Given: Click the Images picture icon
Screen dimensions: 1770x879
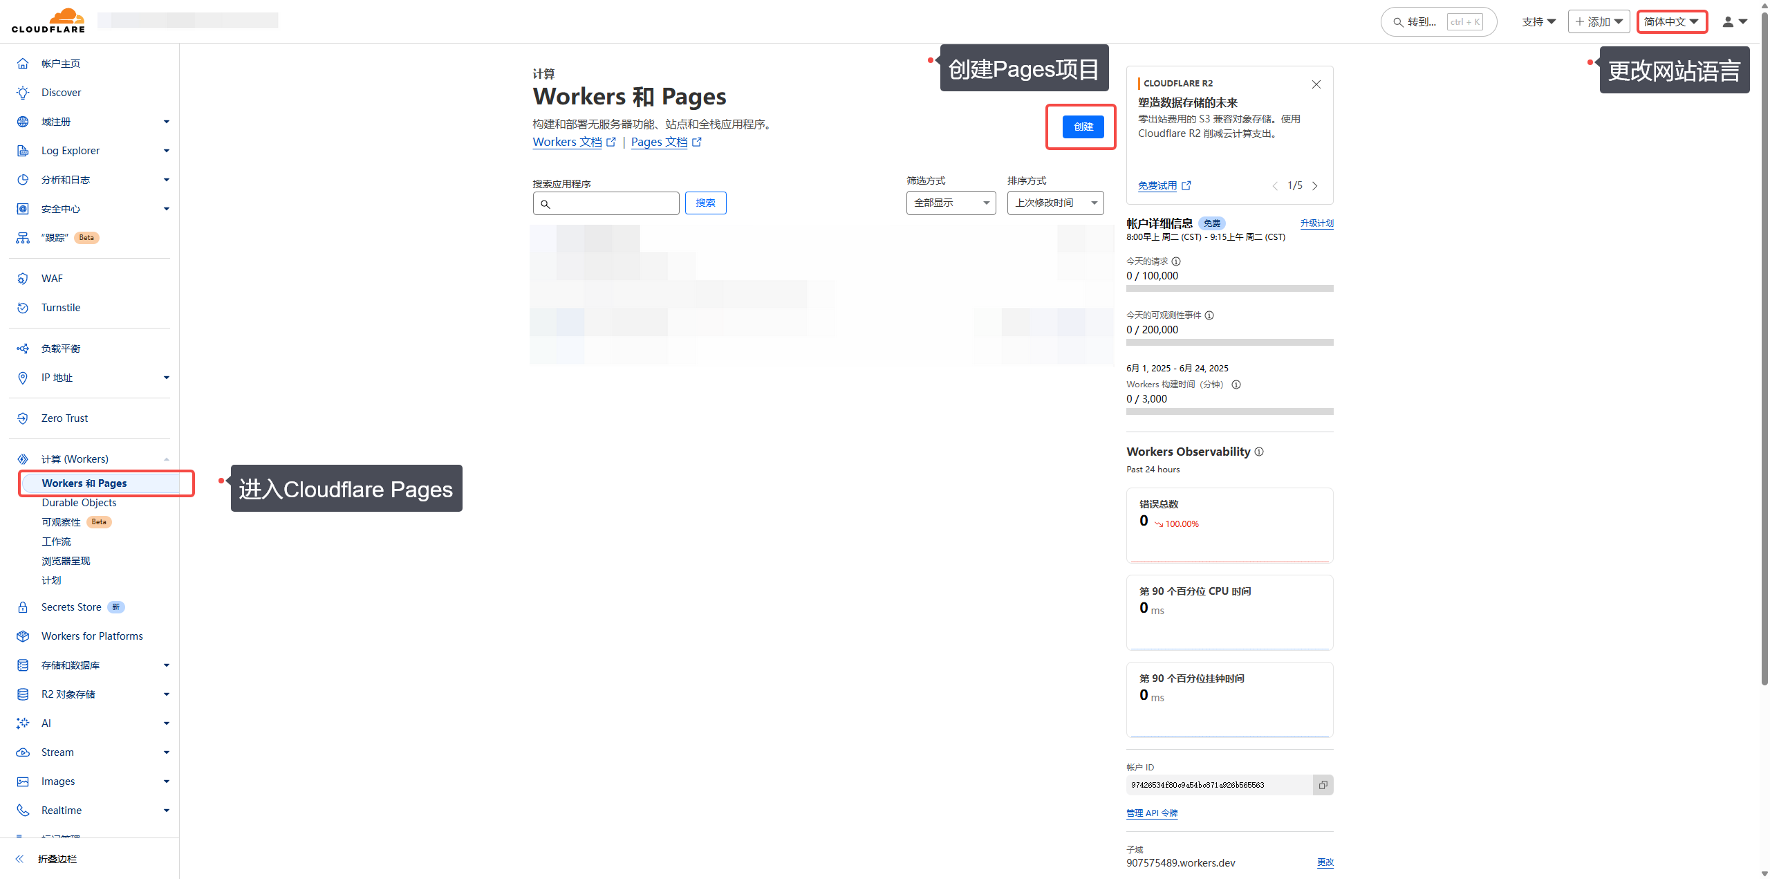Looking at the screenshot, I should coord(23,781).
